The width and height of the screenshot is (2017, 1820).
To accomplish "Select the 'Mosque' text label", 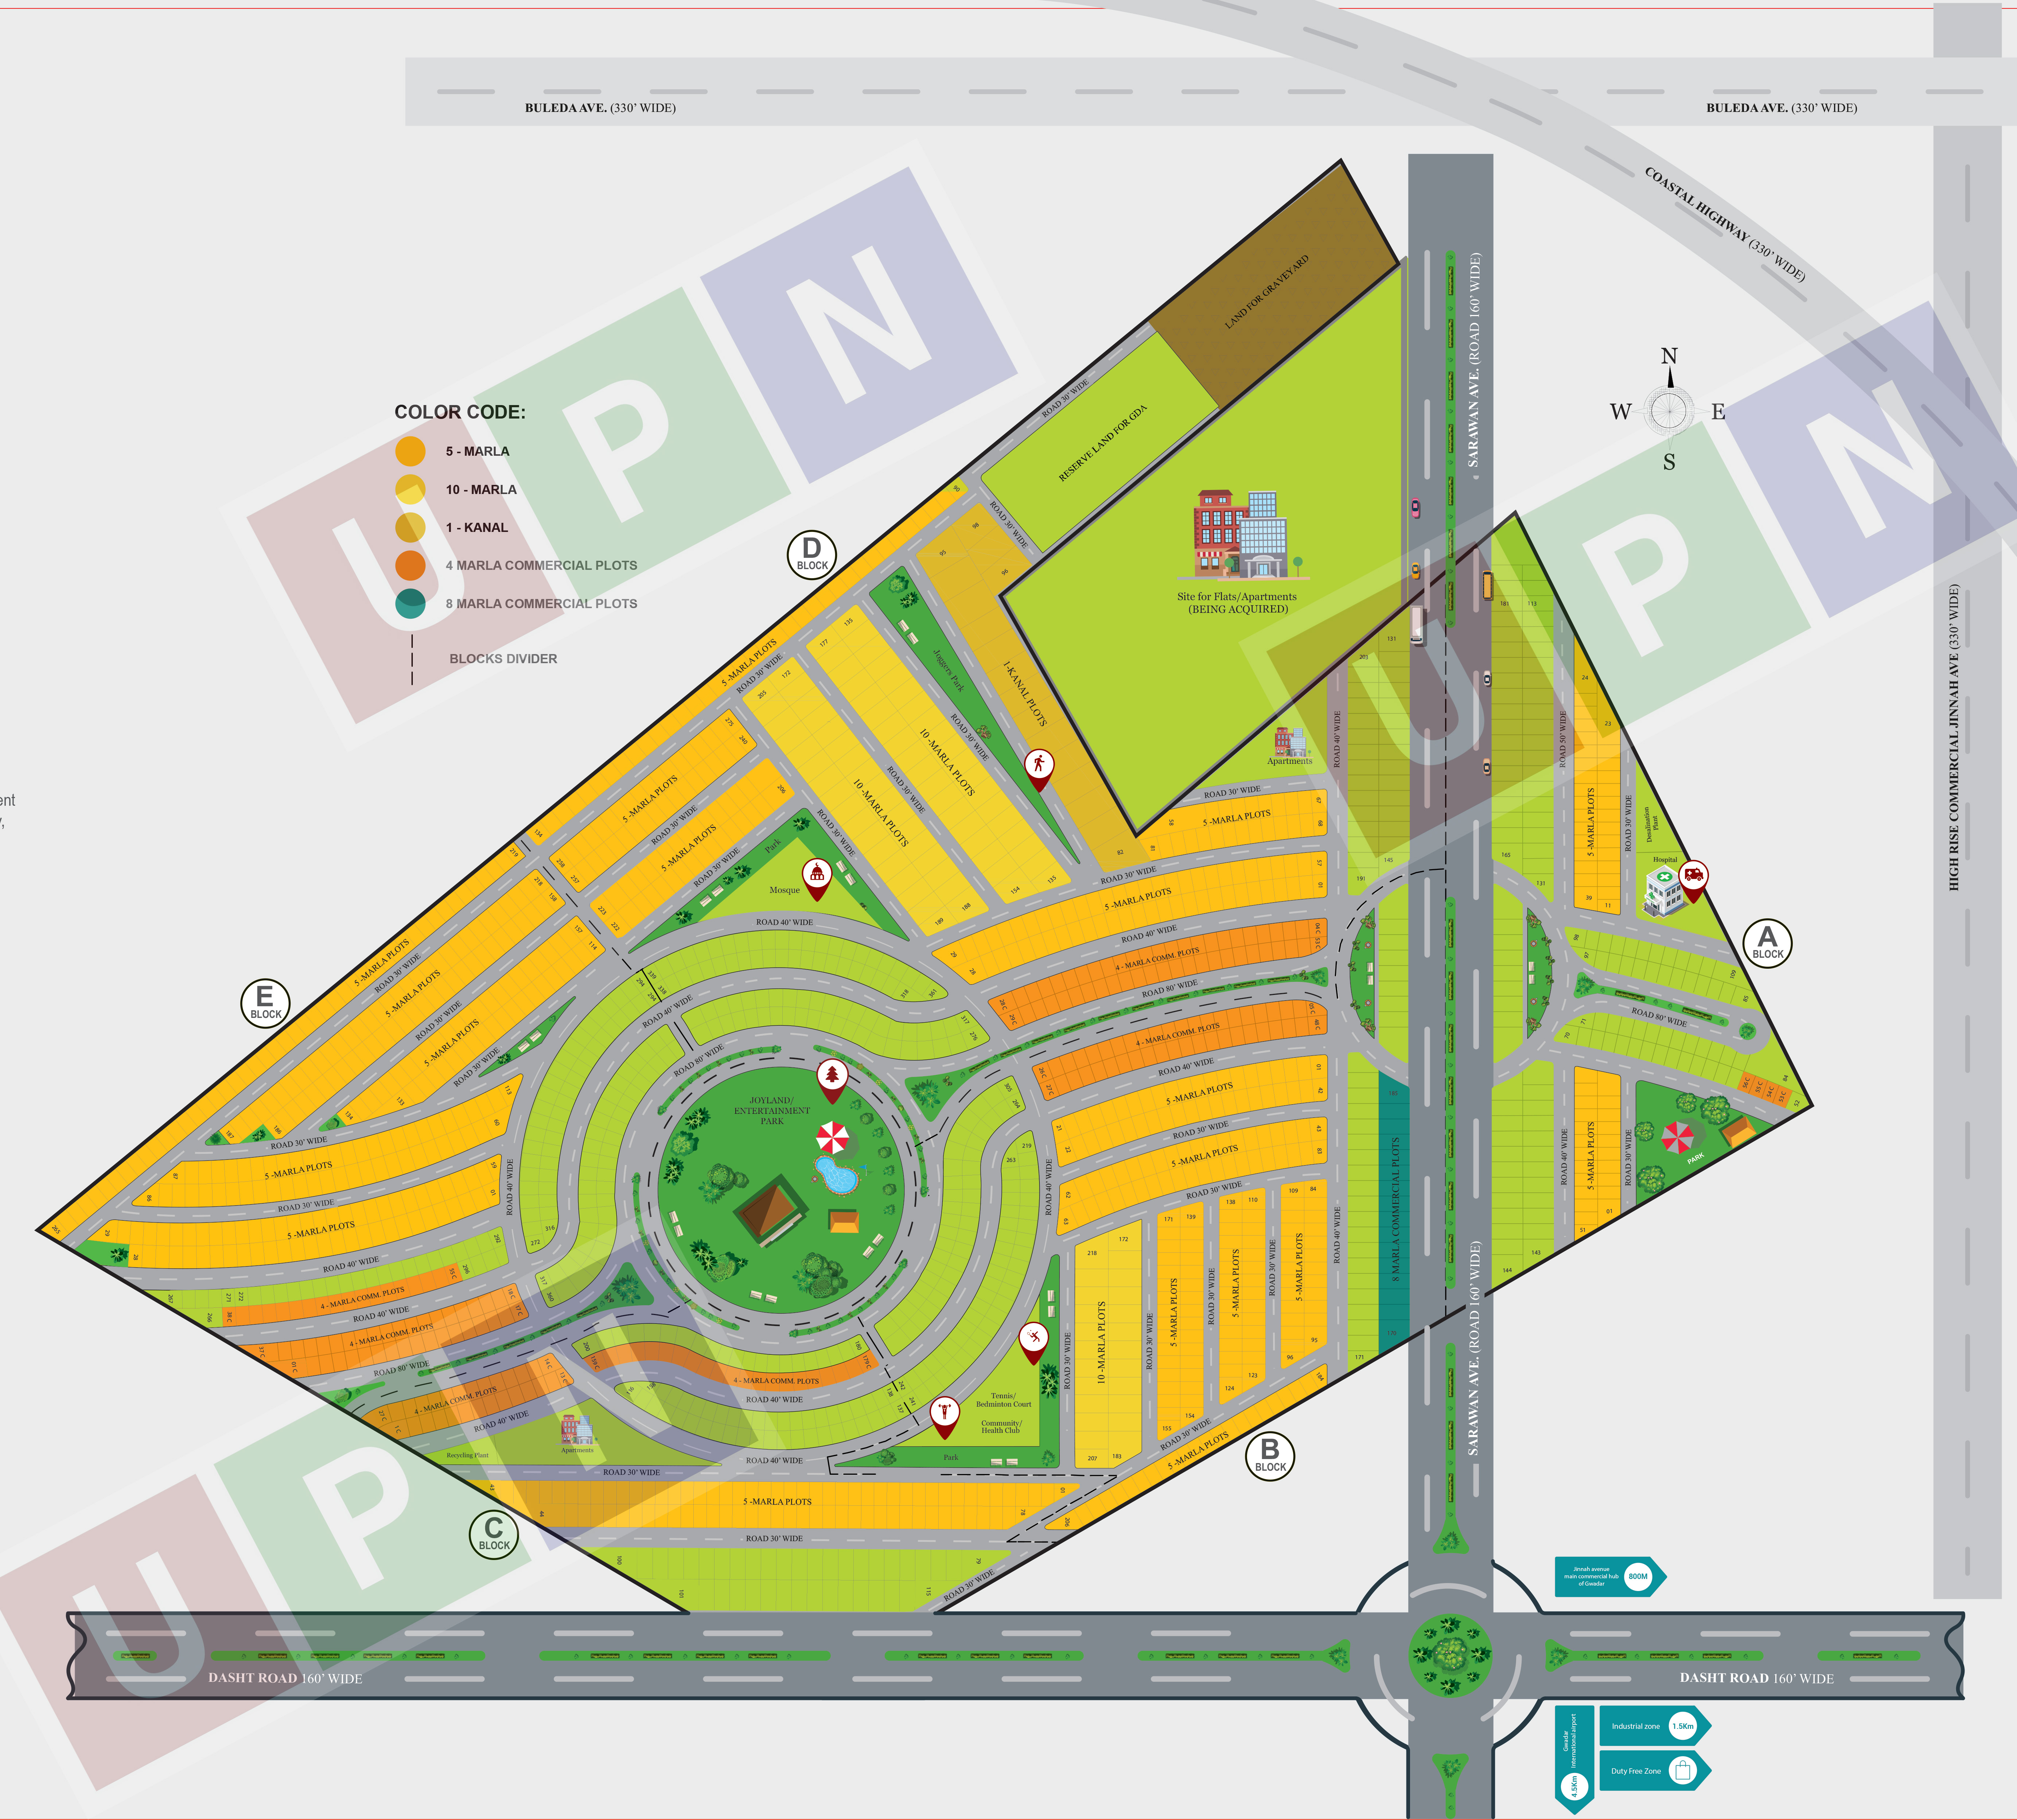I will 784,890.
